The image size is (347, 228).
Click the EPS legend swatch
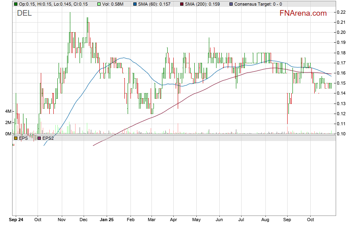click(16, 138)
